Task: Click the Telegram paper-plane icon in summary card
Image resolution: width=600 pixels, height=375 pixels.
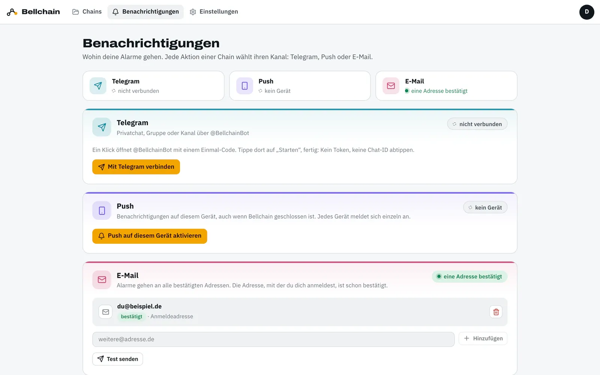Action: 98,86
